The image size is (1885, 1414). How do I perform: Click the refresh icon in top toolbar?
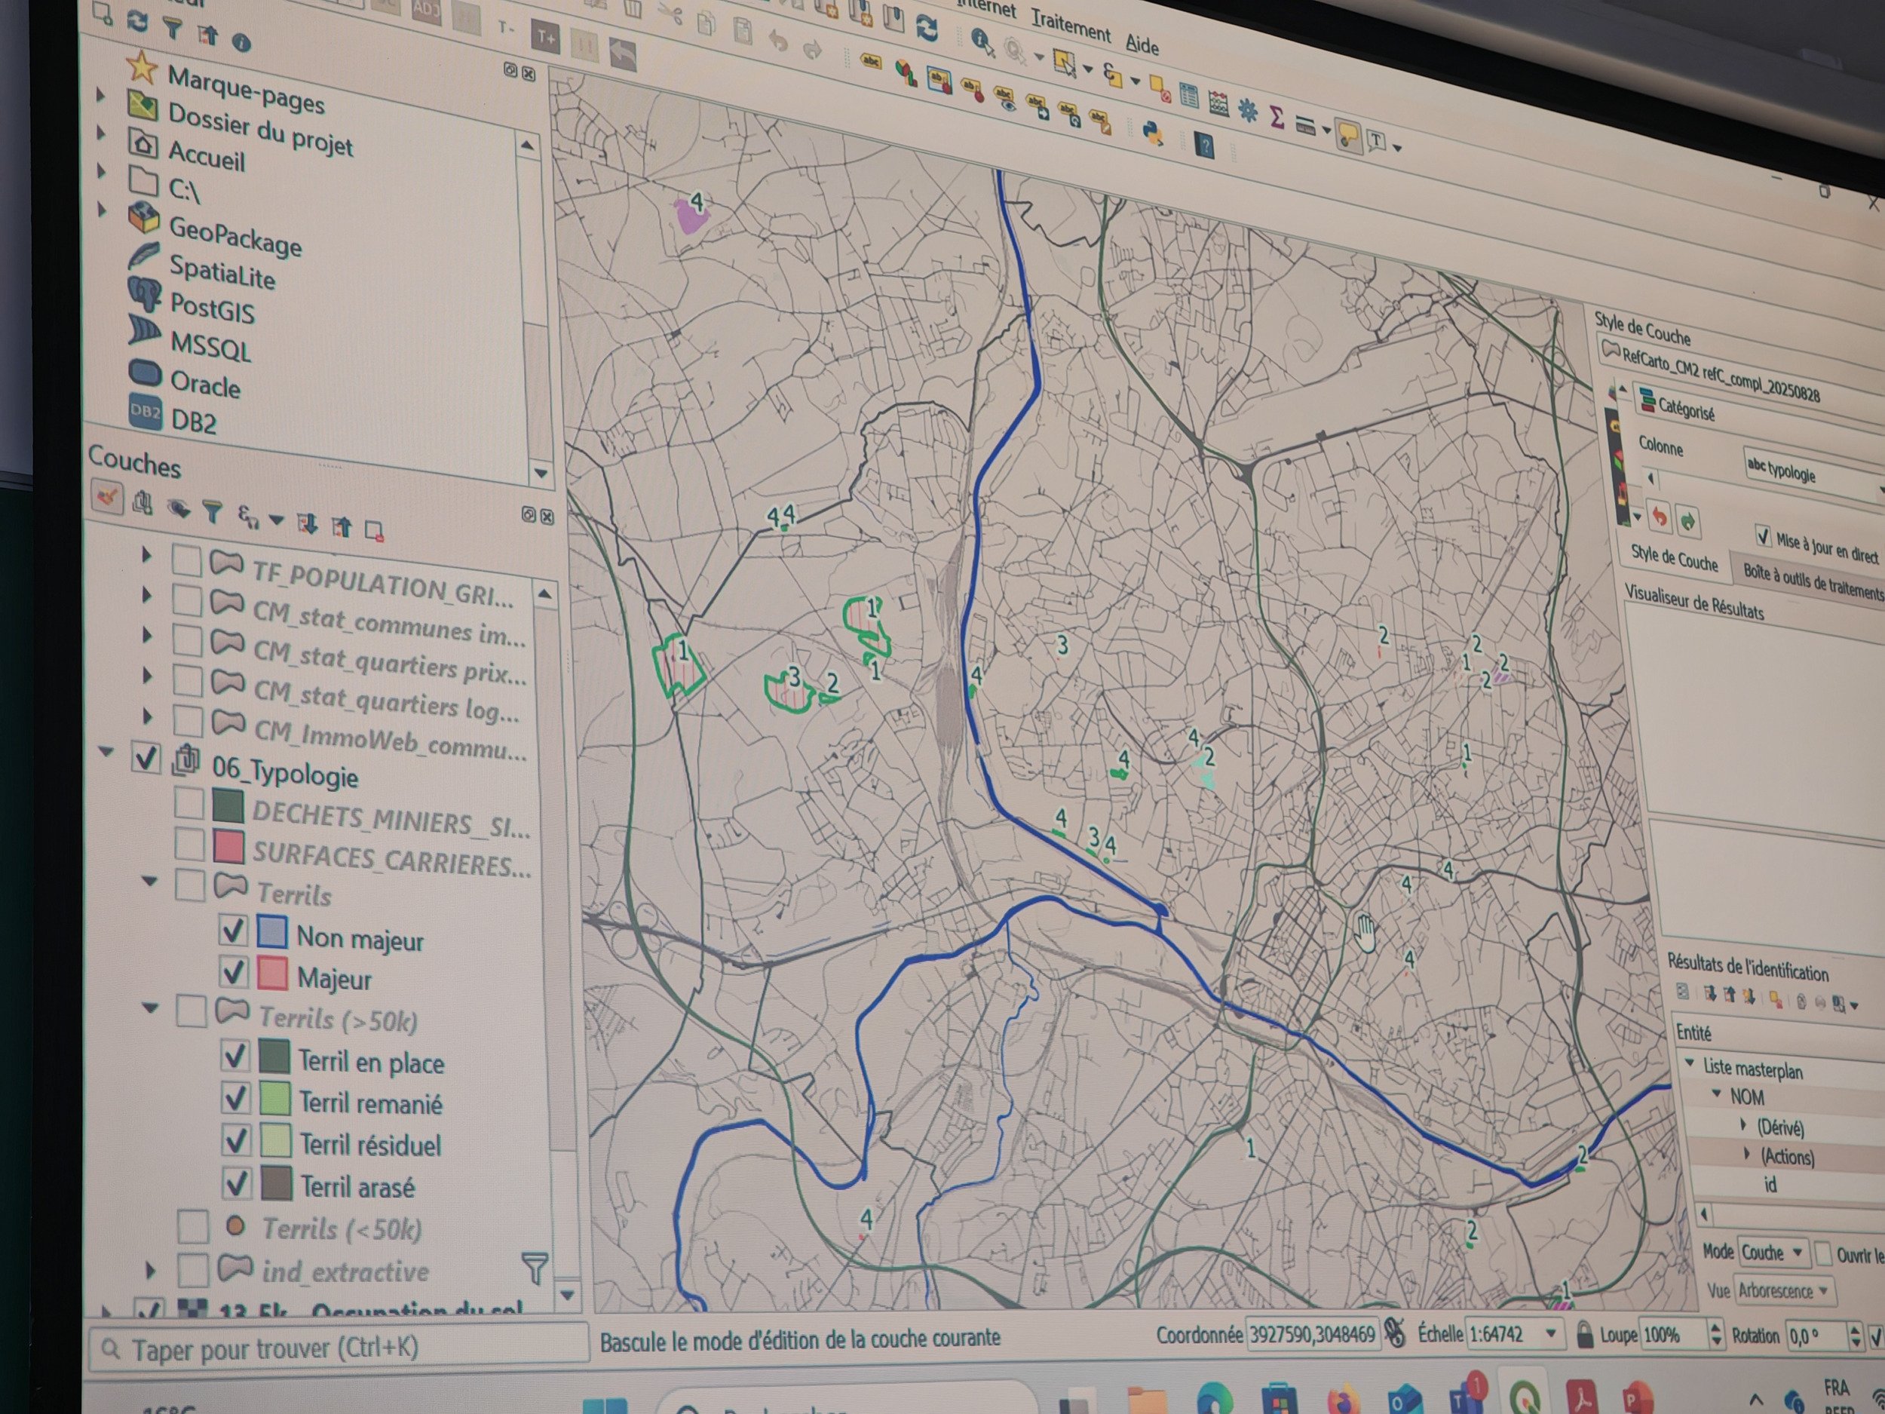pyautogui.click(x=927, y=28)
